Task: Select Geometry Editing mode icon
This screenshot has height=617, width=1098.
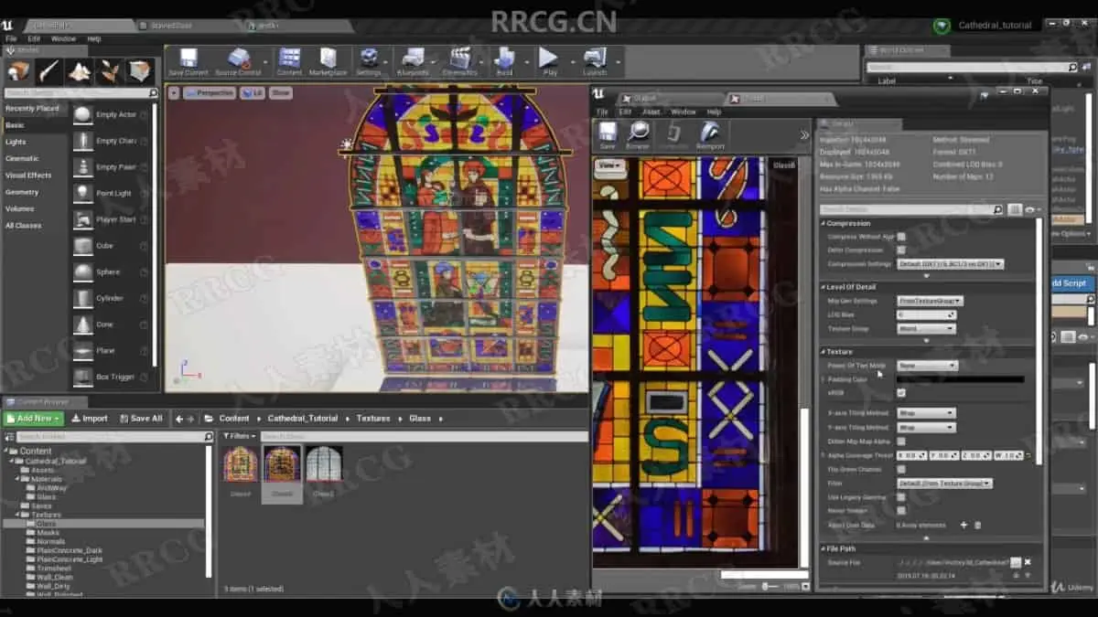Action: click(140, 71)
